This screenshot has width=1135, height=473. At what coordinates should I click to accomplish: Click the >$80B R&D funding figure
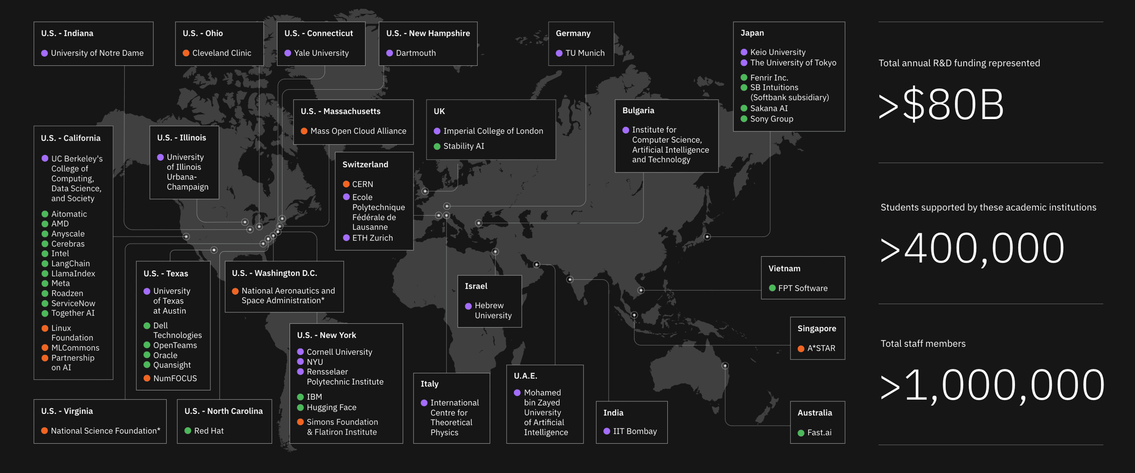(941, 104)
